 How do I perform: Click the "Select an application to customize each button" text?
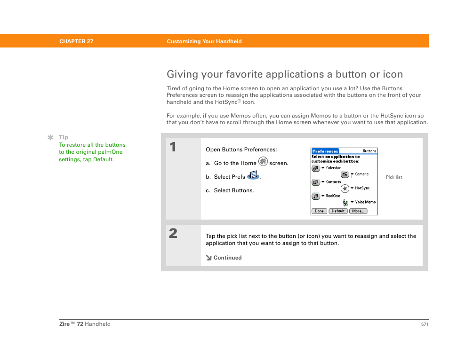tap(336, 159)
